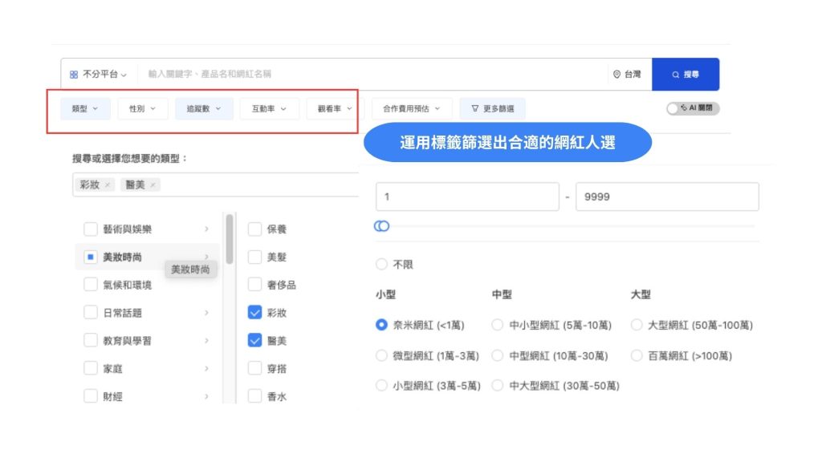
Task: Check the 財經 checkbox
Action: pos(91,396)
